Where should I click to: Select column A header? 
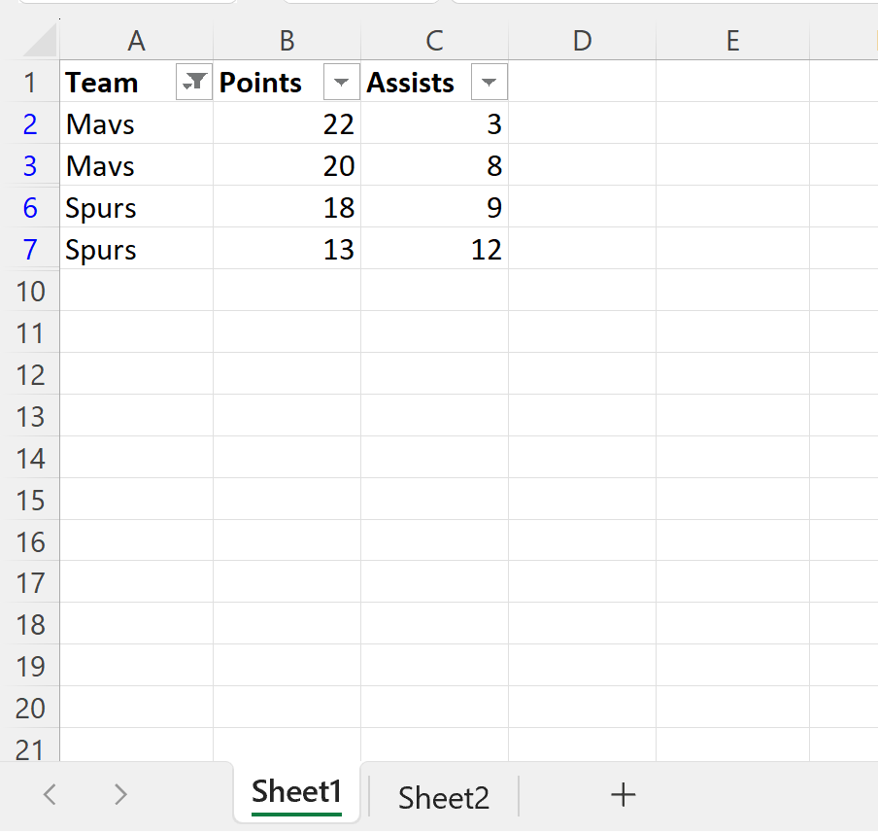(x=136, y=41)
